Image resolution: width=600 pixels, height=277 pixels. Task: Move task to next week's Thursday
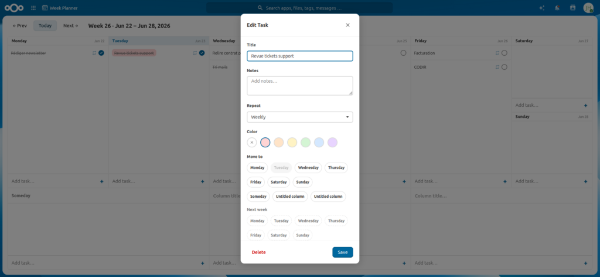point(336,221)
